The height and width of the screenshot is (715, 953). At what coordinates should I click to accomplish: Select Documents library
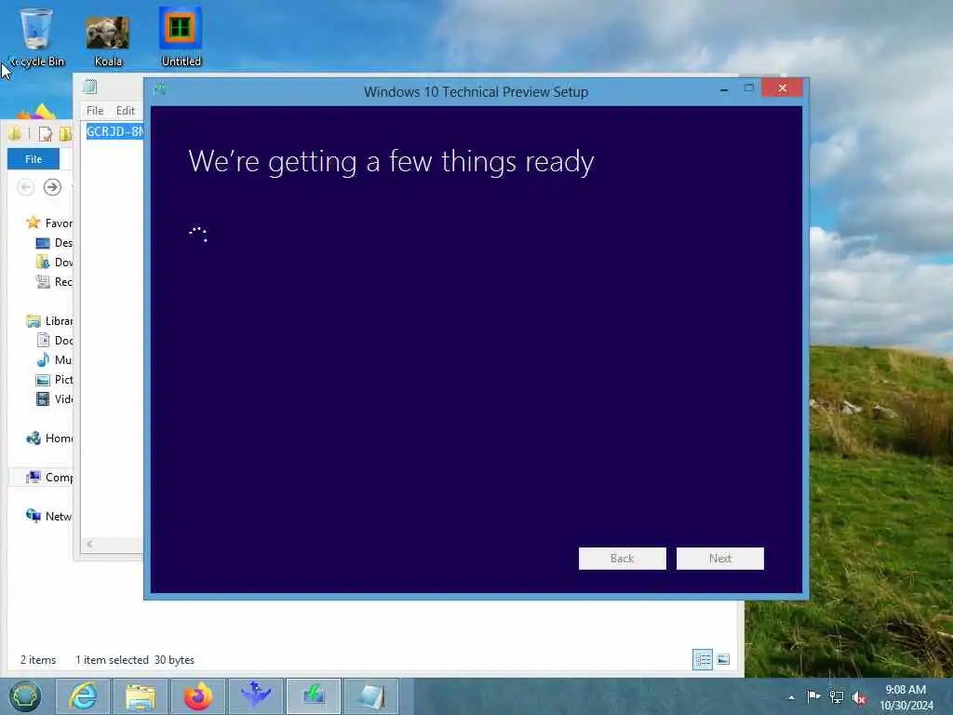point(54,341)
